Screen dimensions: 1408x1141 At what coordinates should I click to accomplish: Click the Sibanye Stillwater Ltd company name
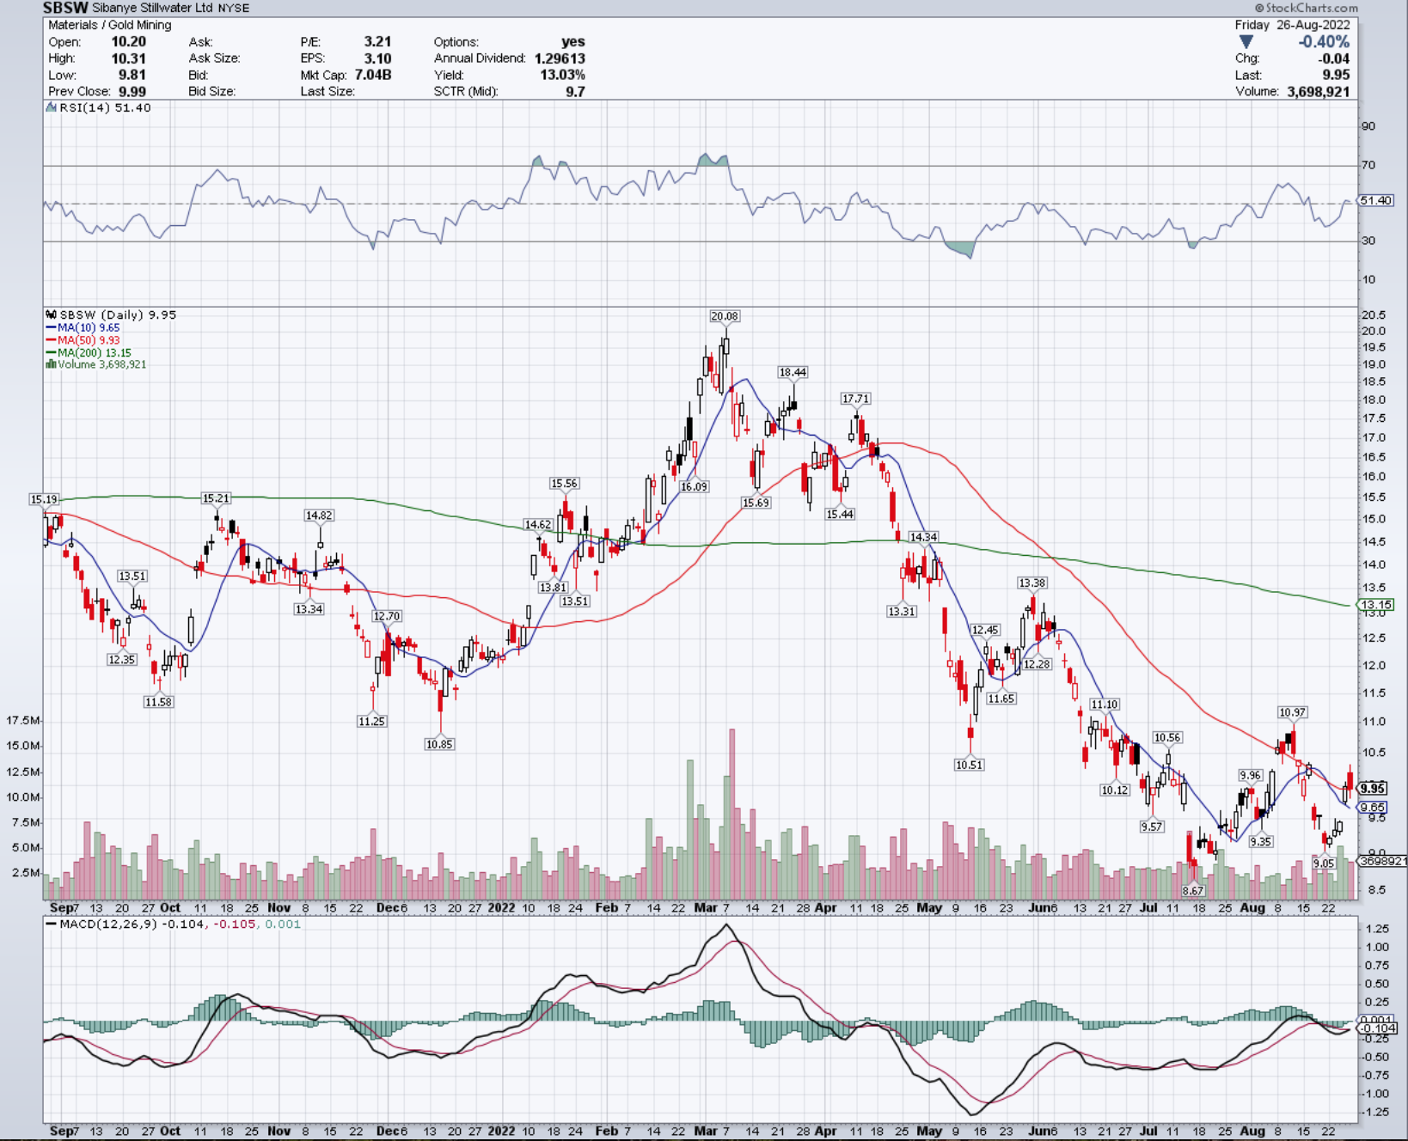click(153, 8)
